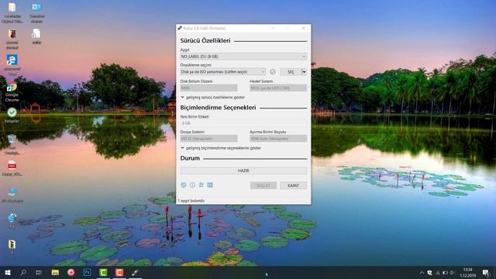Open the orange C app on the taskbar
This screenshot has height=279, width=496.
tap(119, 272)
